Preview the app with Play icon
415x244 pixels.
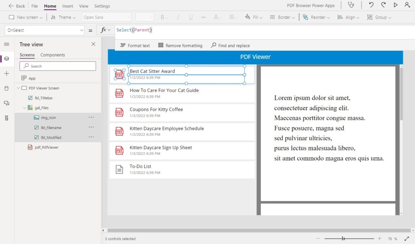(x=396, y=5)
